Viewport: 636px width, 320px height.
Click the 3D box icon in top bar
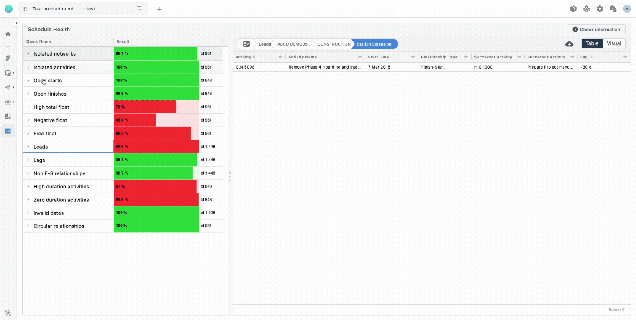(573, 9)
